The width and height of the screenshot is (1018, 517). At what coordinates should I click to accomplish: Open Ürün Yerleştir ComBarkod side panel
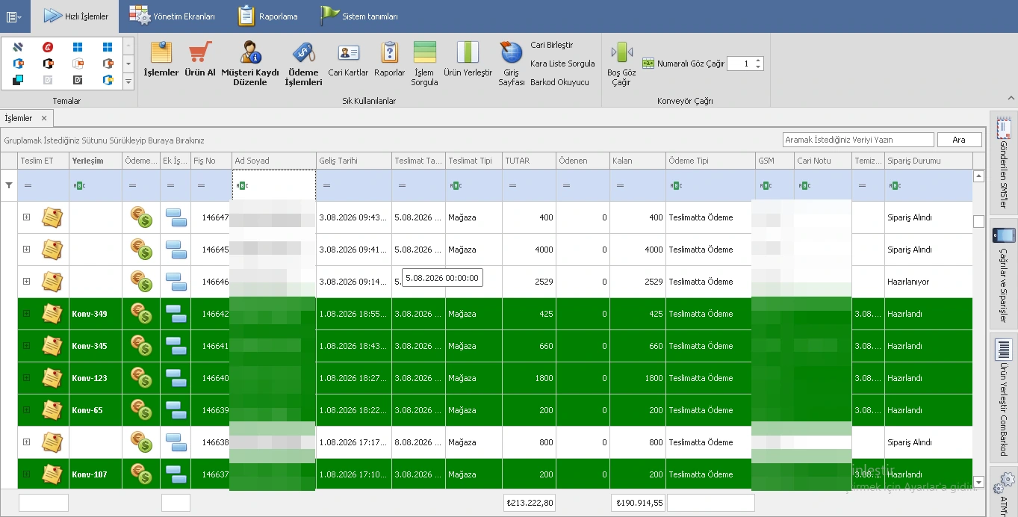(1003, 397)
